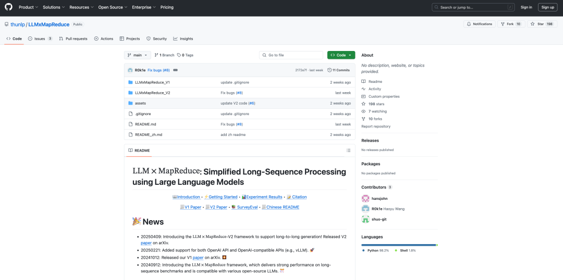Viewport: 563px width, 280px height.
Task: Click the commit details ellipsis icon
Action: tap(175, 70)
